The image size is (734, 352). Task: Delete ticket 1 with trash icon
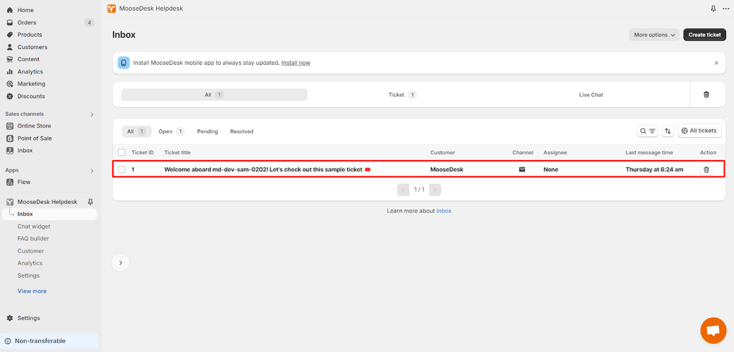706,170
